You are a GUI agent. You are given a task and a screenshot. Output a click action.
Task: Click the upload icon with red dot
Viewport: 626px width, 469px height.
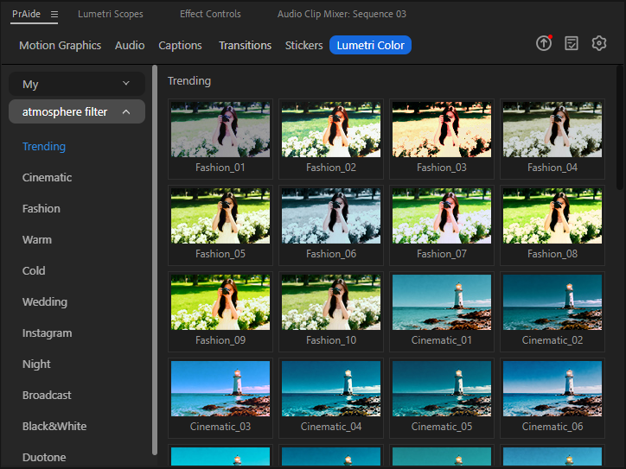[543, 43]
